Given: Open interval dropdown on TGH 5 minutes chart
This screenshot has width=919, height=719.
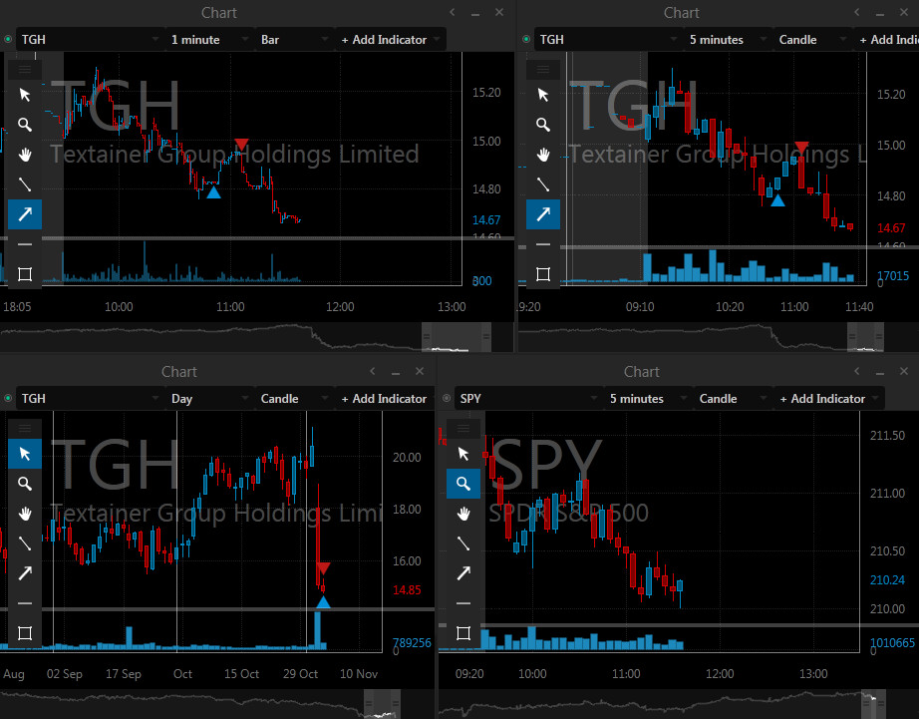Looking at the screenshot, I should click(x=728, y=39).
